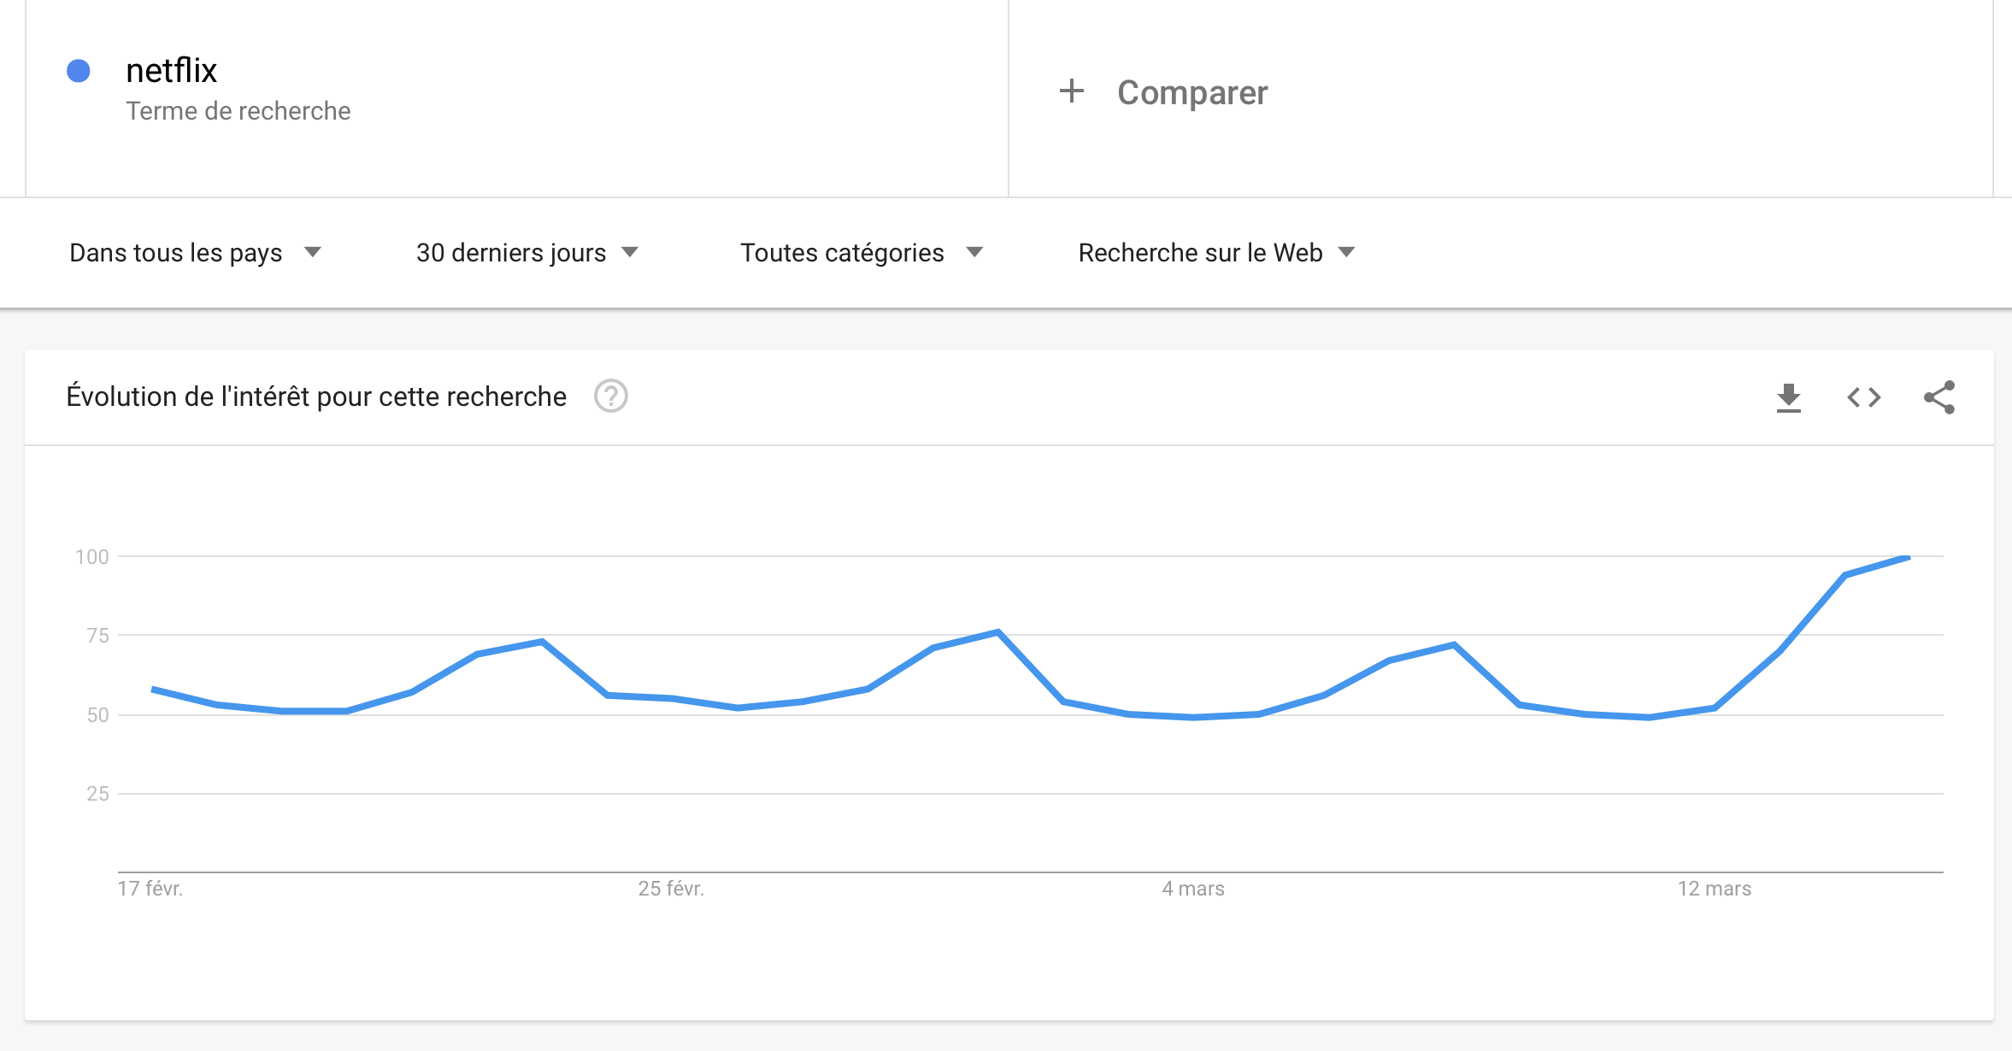Expand the 30 derniers jours time range
Image resolution: width=2012 pixels, height=1051 pixels.
coord(527,253)
